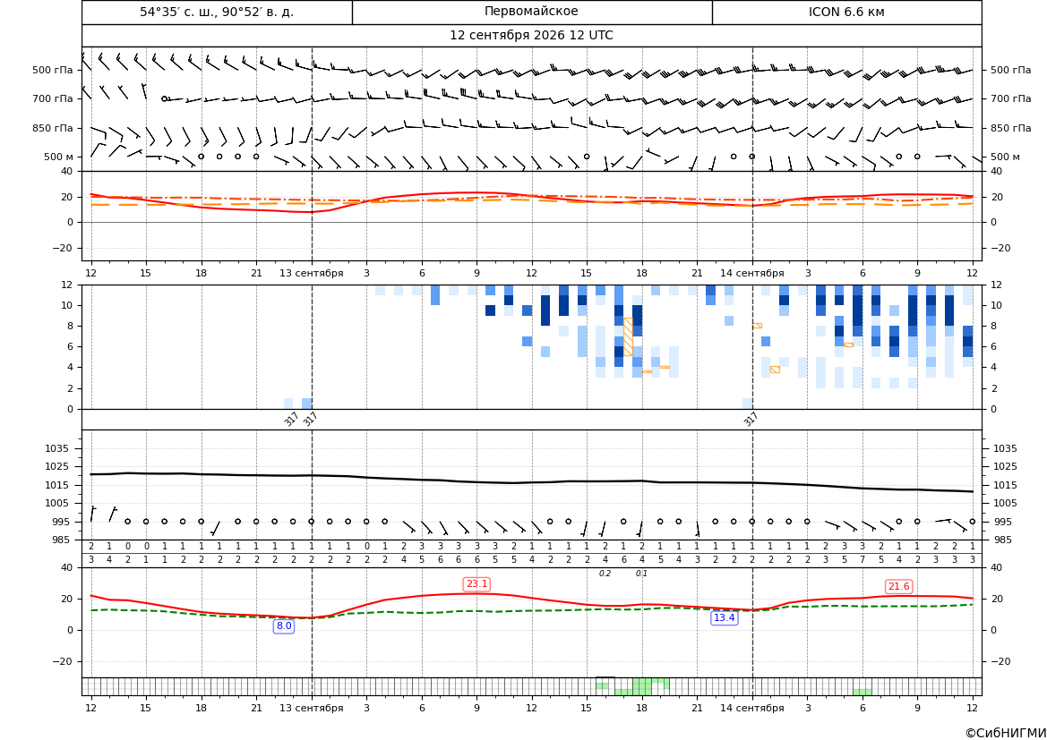Click the ©СибНИГМИ copyright link
Image resolution: width=1047 pixels, height=740 pixels.
[x=1006, y=733]
